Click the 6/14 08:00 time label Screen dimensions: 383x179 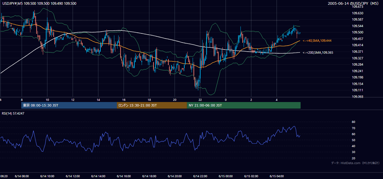click(x=22, y=176)
